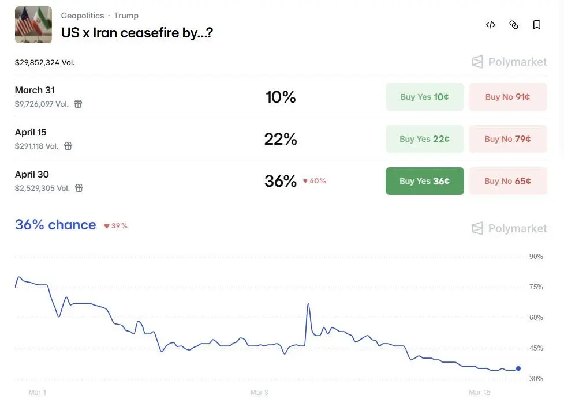Click the US Iran flags market thumbnail
This screenshot has height=403, width=564.
pos(33,25)
